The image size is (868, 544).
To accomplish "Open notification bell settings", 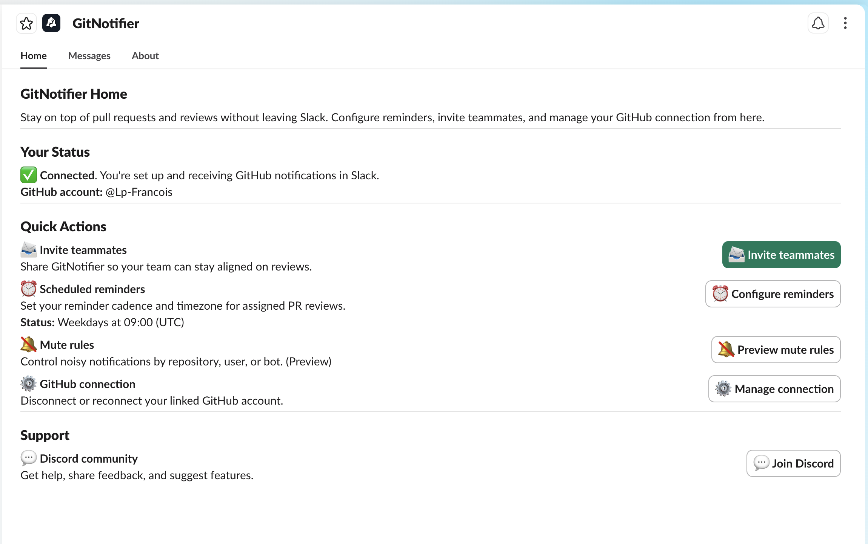I will point(818,23).
